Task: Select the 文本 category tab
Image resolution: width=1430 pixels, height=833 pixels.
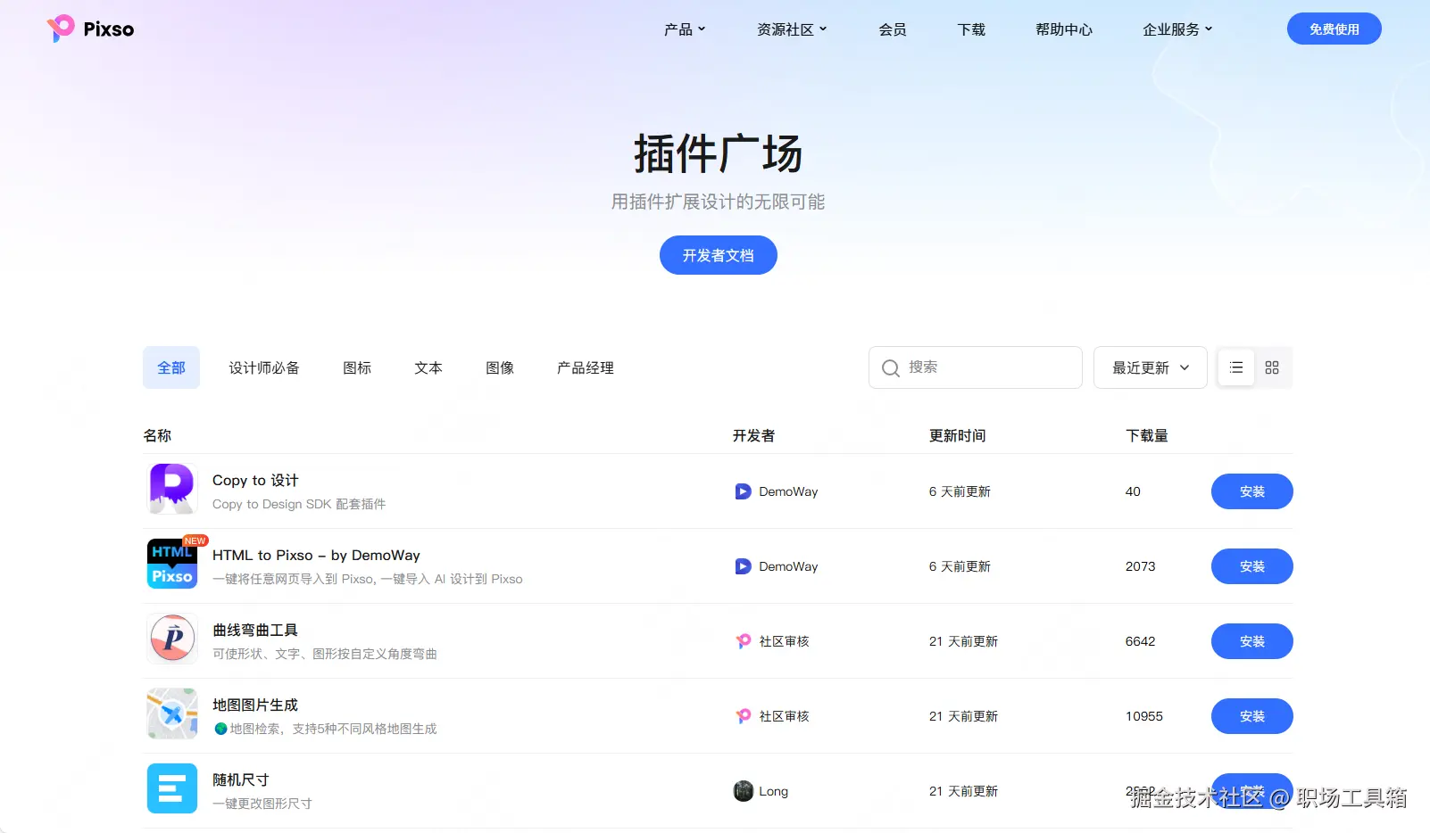Action: tap(428, 367)
